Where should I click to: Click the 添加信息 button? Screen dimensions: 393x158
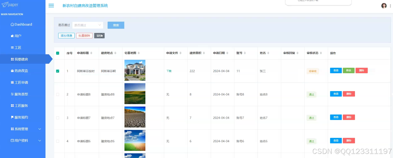(x=66, y=36)
